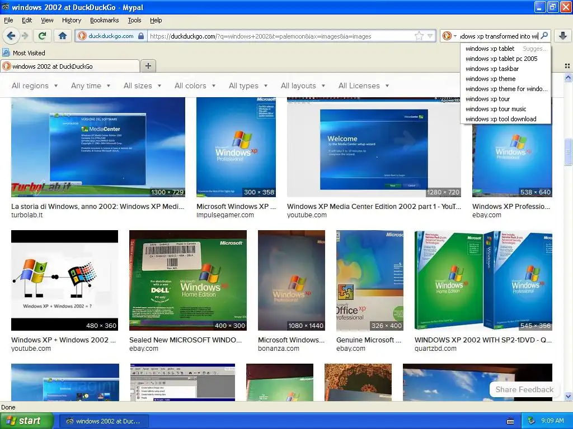Run search with the magnifier icon

tap(544, 36)
